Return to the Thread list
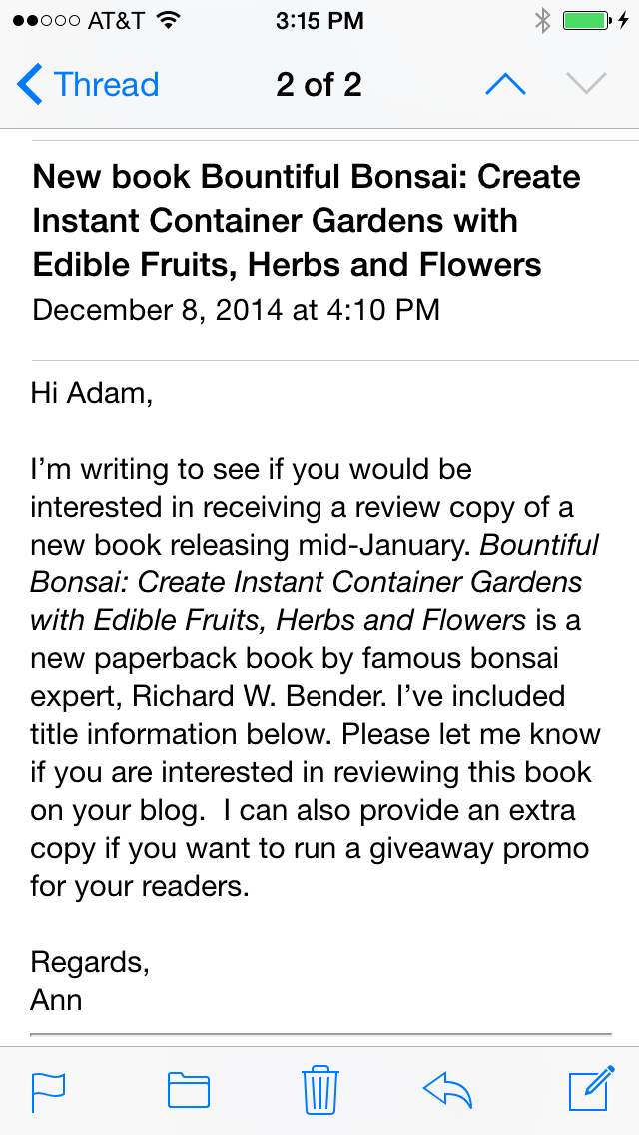Screen dimensions: 639x1135 106,85
